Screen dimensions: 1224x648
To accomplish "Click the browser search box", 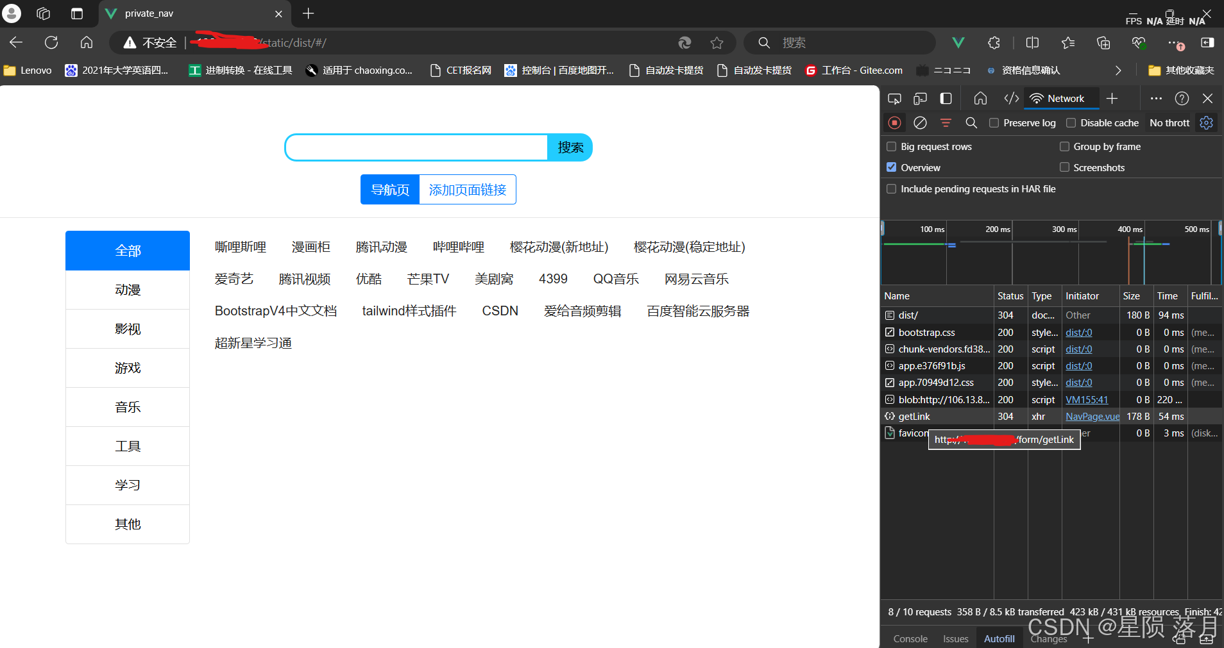I will point(839,43).
